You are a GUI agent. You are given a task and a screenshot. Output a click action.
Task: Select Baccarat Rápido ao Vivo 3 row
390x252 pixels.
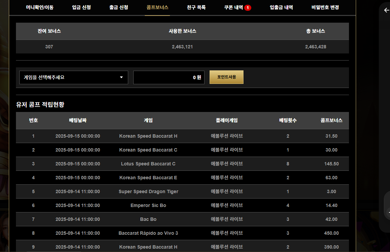182,233
